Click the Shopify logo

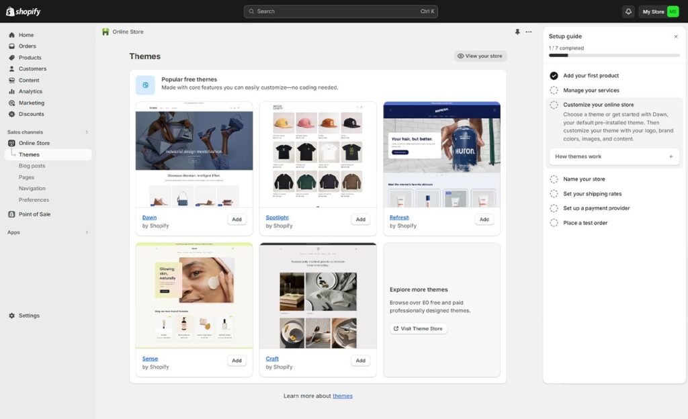click(x=24, y=11)
